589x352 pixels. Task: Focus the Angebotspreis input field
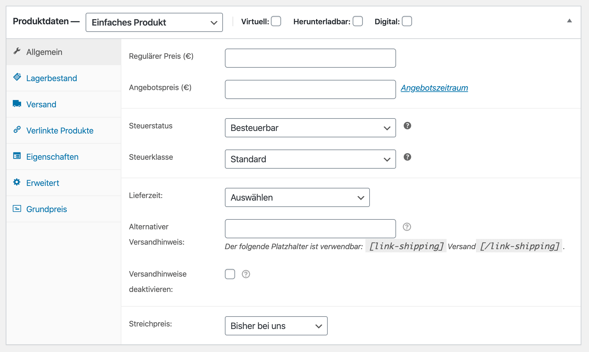(310, 89)
